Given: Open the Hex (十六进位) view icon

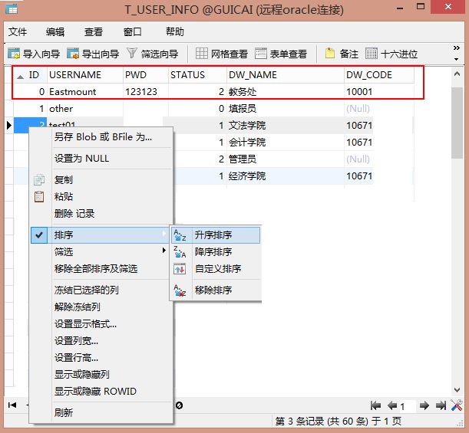Looking at the screenshot, I should point(372,54).
